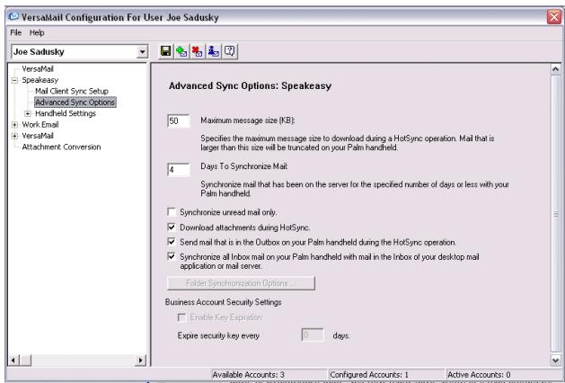Select Work Email tree item
Viewport: 565px width, 383px height.
(x=40, y=124)
